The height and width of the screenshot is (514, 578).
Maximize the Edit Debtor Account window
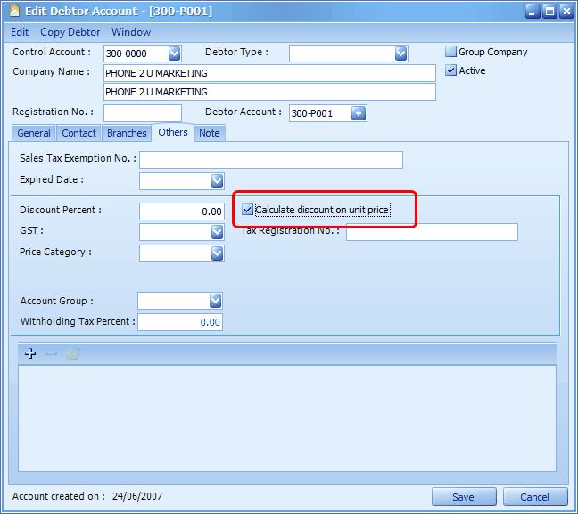[549, 12]
